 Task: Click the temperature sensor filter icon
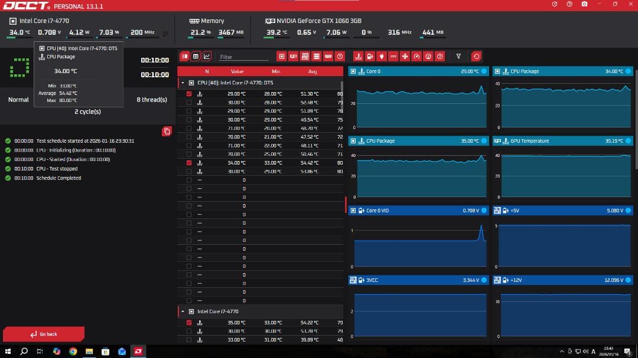(x=358, y=57)
